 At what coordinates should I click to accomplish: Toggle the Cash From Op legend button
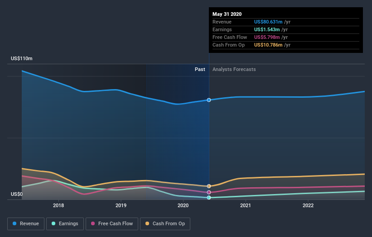[165, 224]
